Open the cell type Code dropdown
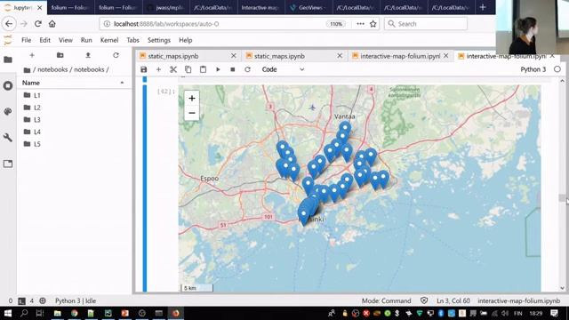 click(283, 69)
